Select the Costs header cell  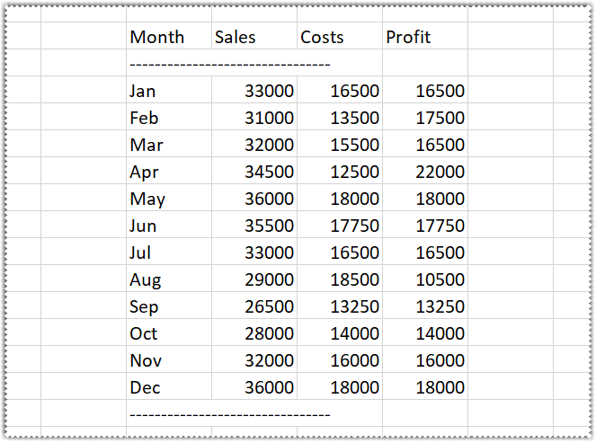pos(322,37)
